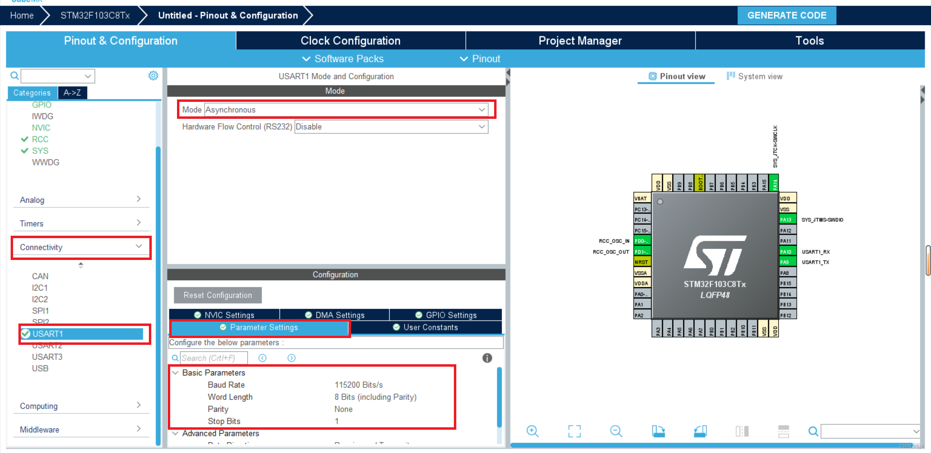Click the PA9 USART1_TX pin
The image size is (931, 453).
point(787,262)
